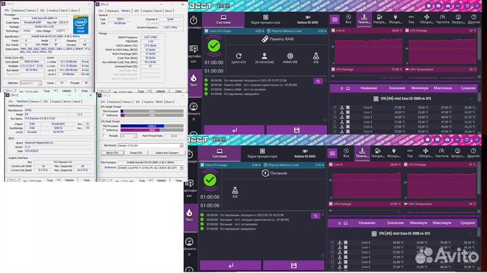Click the return arrow button in Power-test OCCT window
The image size is (487, 273).
tap(231, 266)
